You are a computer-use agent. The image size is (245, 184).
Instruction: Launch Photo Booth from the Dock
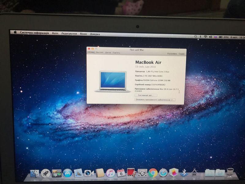pos(131,173)
